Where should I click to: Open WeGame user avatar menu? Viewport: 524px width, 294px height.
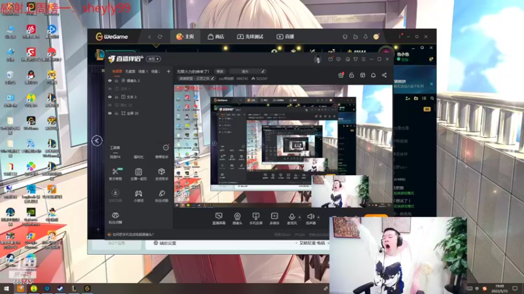pos(376,37)
